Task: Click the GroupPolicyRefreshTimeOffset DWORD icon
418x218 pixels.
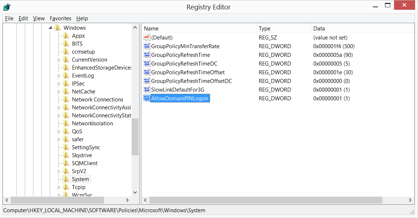Action: coord(146,72)
